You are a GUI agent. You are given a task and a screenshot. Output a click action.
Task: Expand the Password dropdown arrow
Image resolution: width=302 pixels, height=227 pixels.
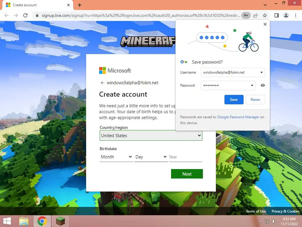pos(252,85)
